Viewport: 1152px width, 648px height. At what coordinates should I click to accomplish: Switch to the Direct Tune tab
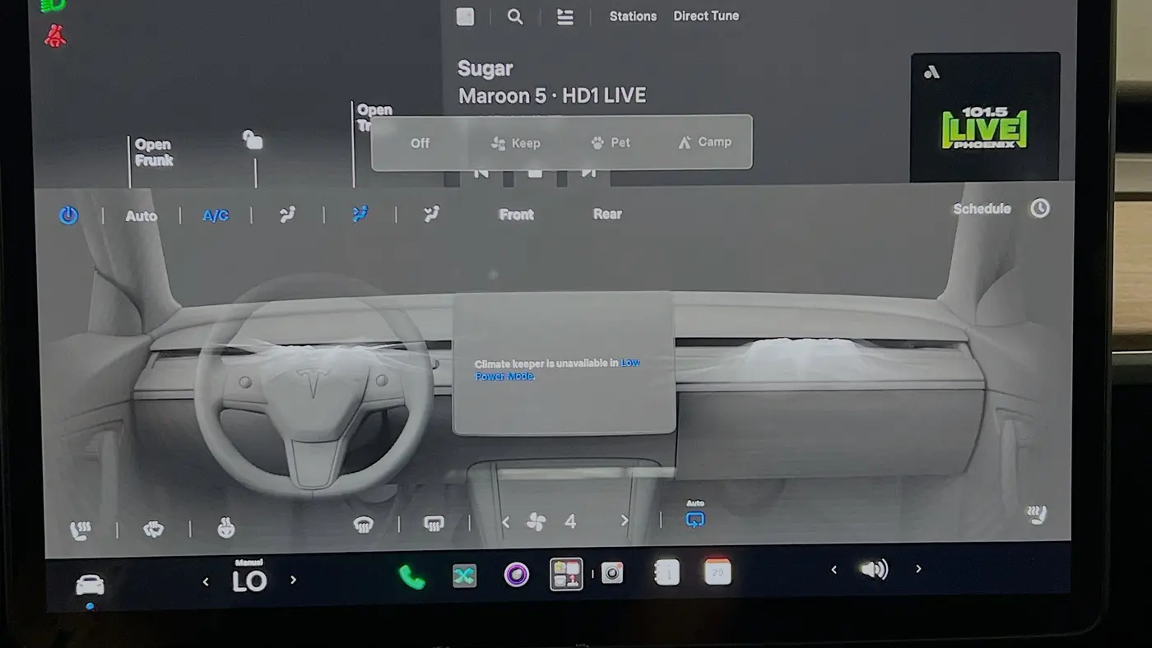706,16
